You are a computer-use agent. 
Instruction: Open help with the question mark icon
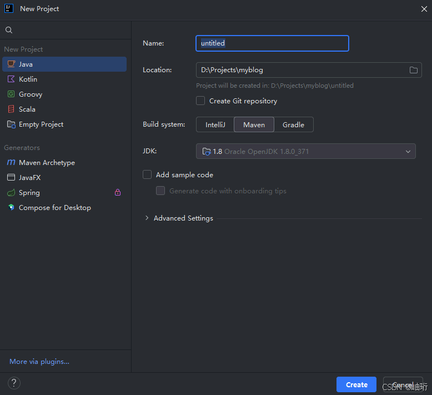pos(14,383)
